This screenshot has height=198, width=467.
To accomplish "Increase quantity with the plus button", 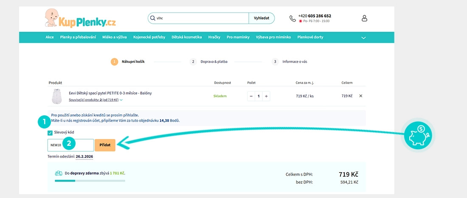I will click(x=266, y=96).
